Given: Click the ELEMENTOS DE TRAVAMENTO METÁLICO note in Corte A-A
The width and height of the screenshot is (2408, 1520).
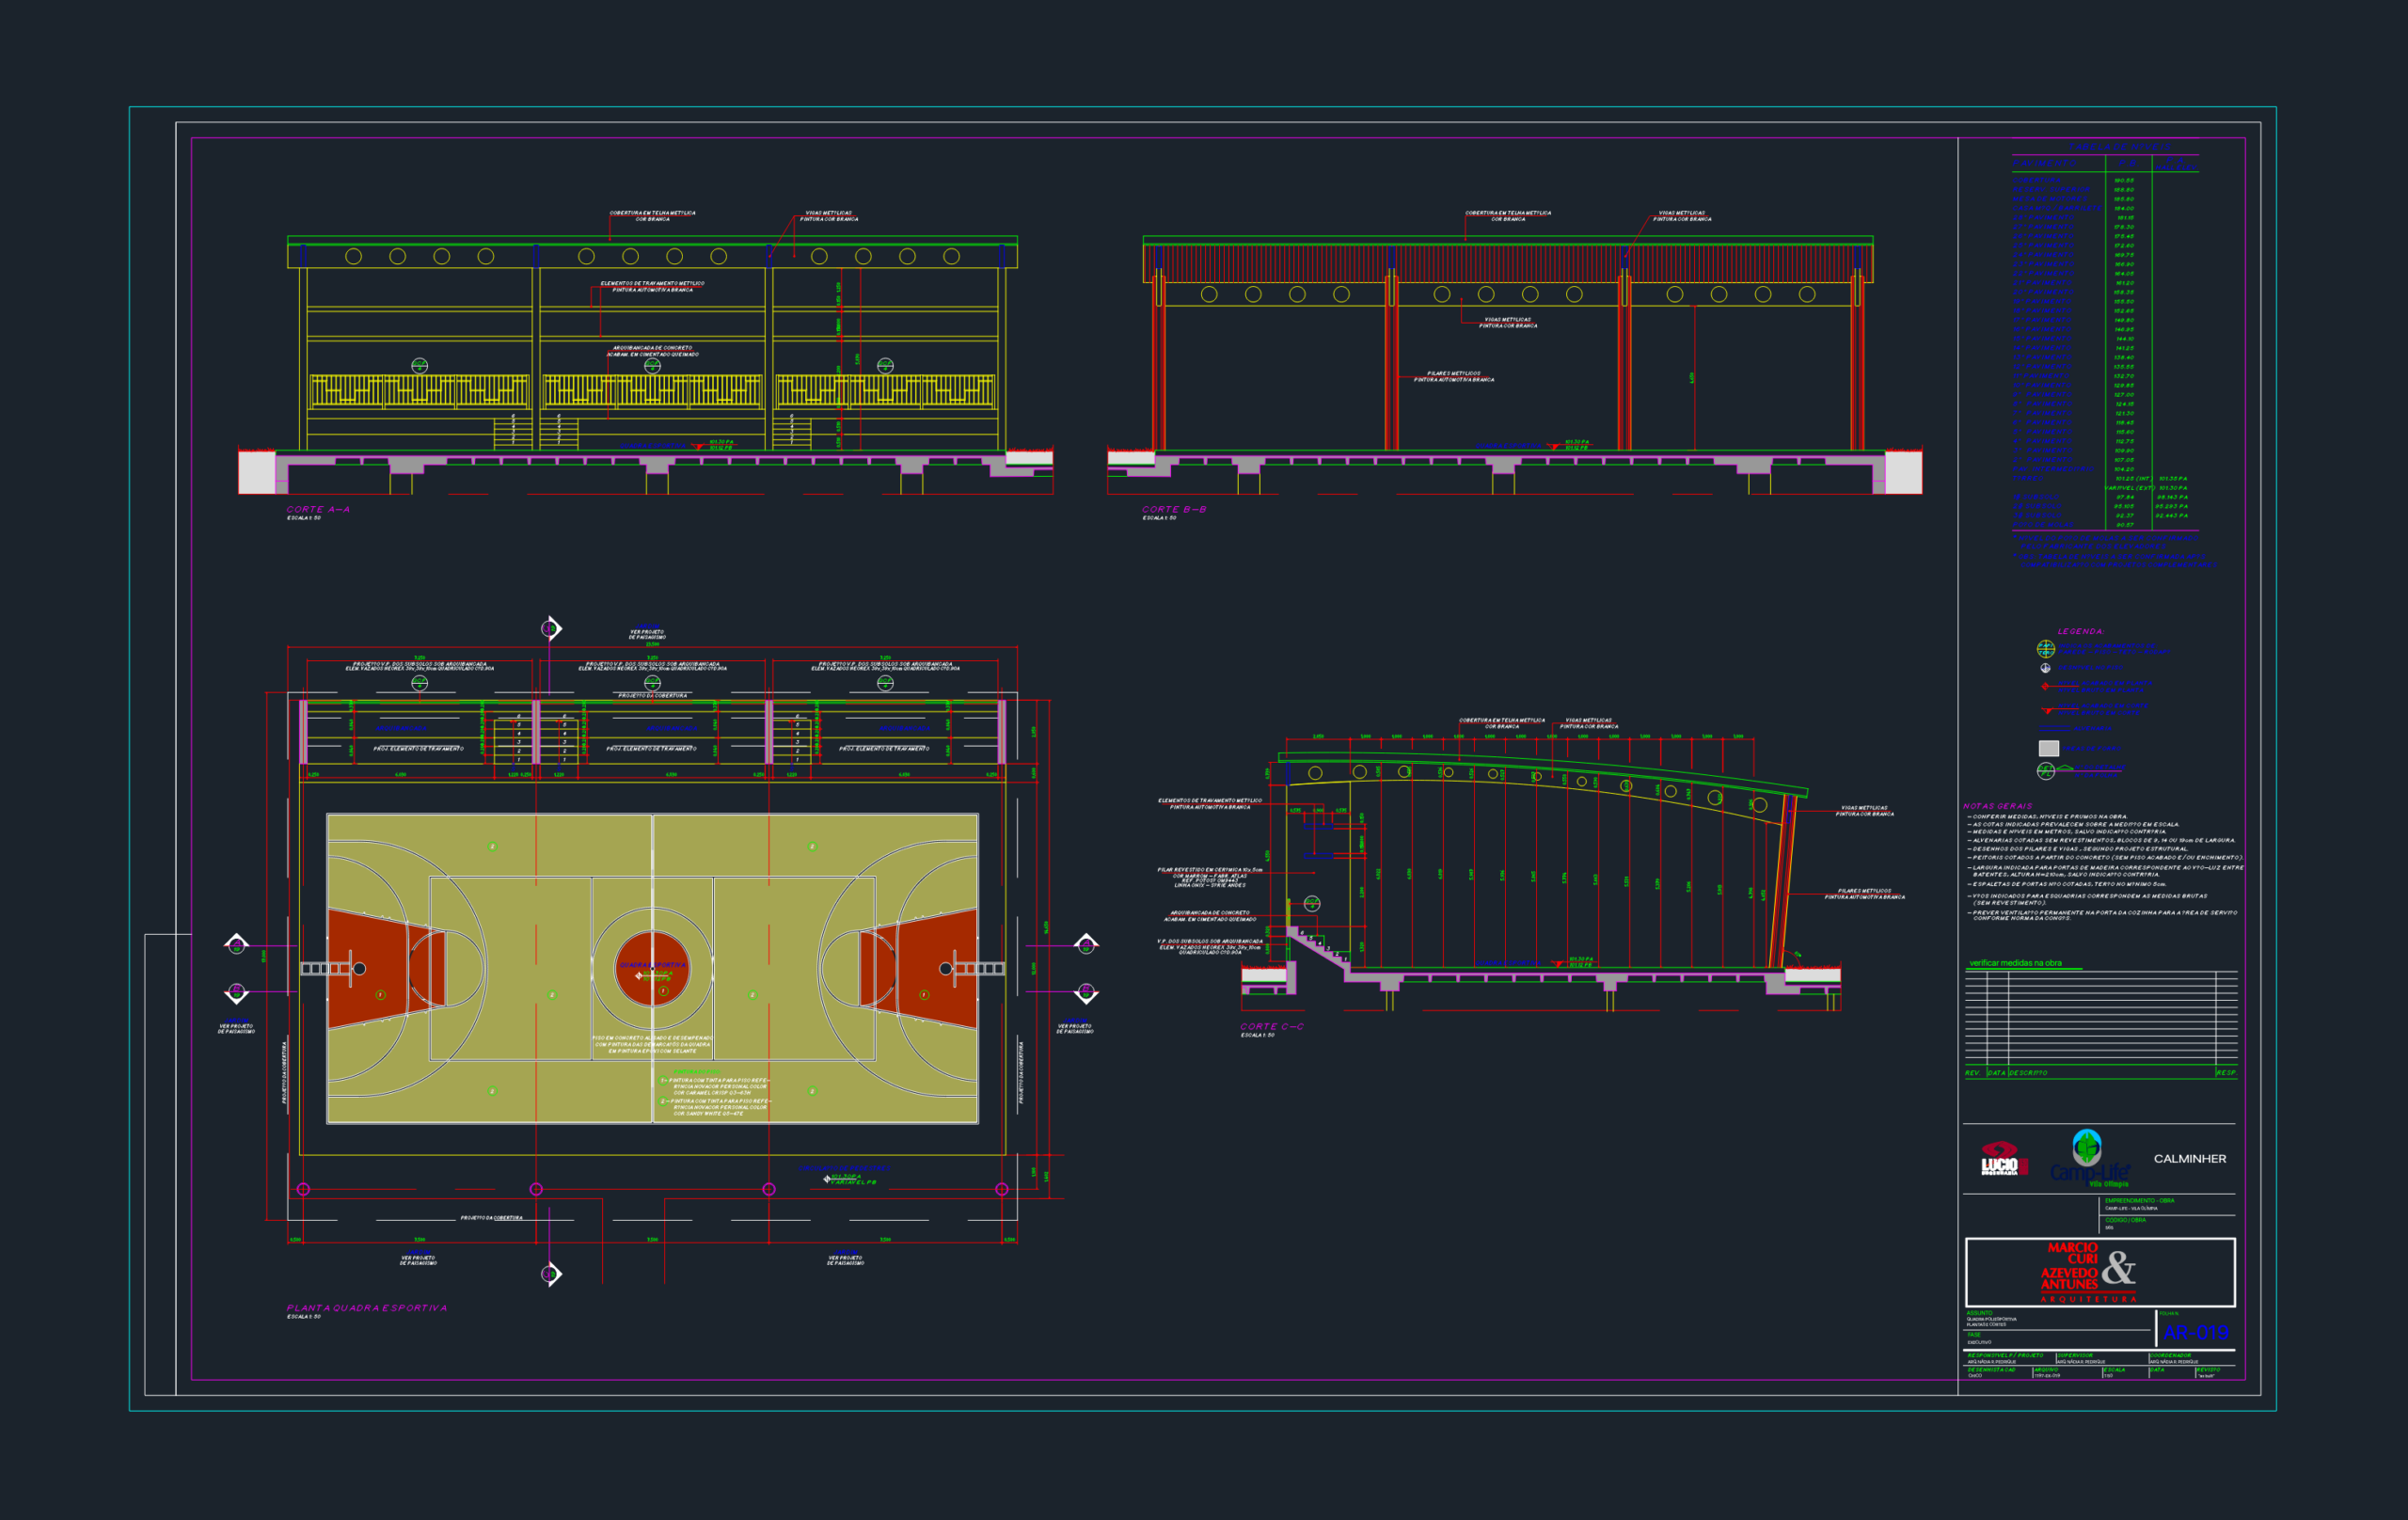Looking at the screenshot, I should pyautogui.click(x=652, y=287).
